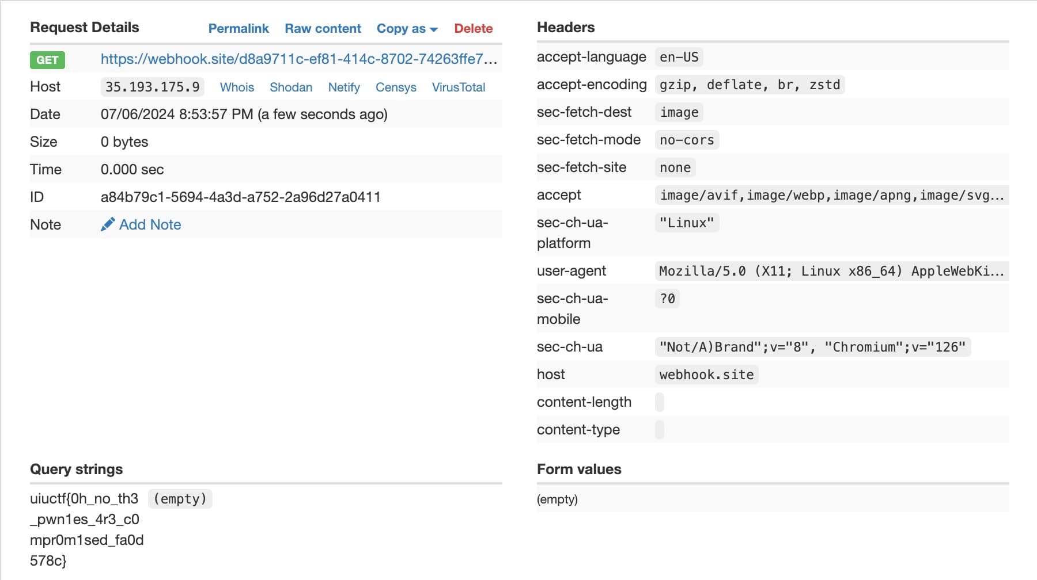Open Censys lookup for host

coord(396,87)
